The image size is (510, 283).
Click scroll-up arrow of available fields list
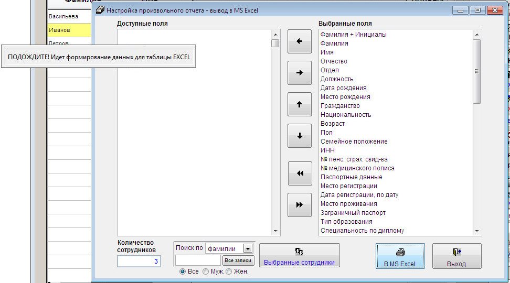point(275,35)
